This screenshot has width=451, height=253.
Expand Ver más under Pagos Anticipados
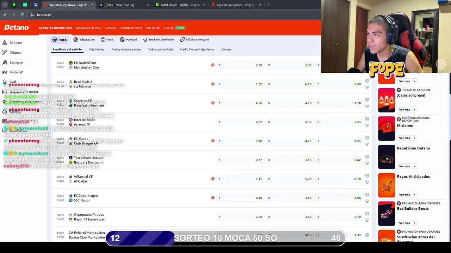click(x=407, y=195)
